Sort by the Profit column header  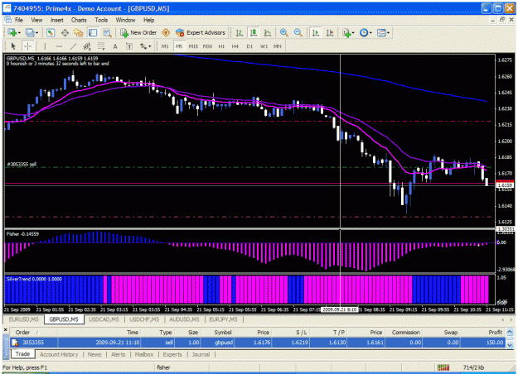[x=482, y=333]
